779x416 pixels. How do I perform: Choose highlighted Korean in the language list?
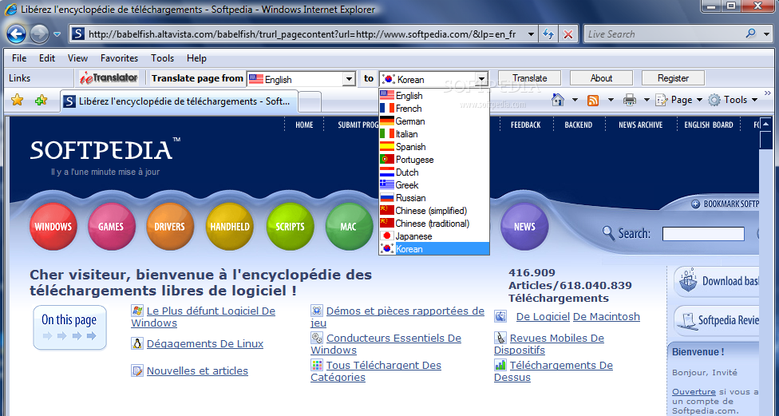(433, 249)
